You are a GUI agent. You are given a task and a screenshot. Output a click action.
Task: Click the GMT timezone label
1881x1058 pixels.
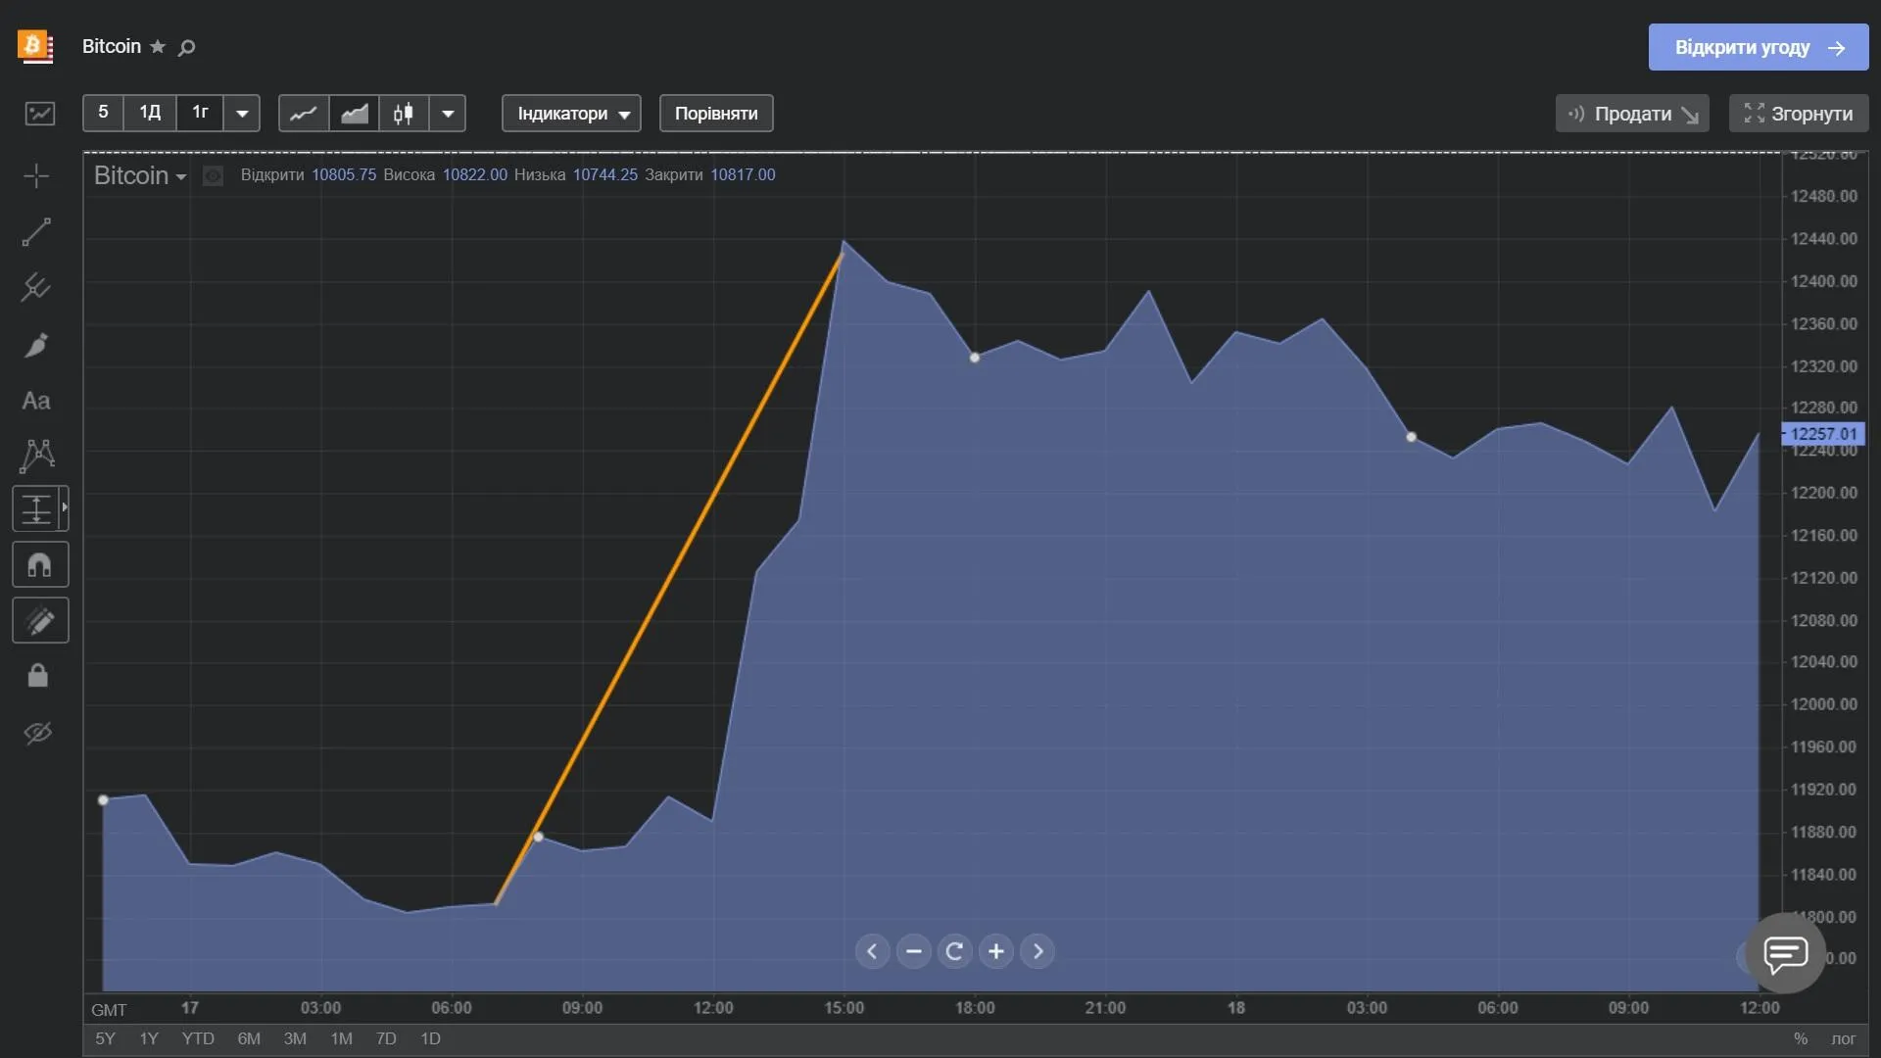coord(109,1009)
